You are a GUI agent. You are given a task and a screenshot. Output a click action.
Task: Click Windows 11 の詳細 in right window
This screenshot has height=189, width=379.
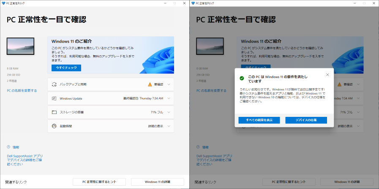347,182
